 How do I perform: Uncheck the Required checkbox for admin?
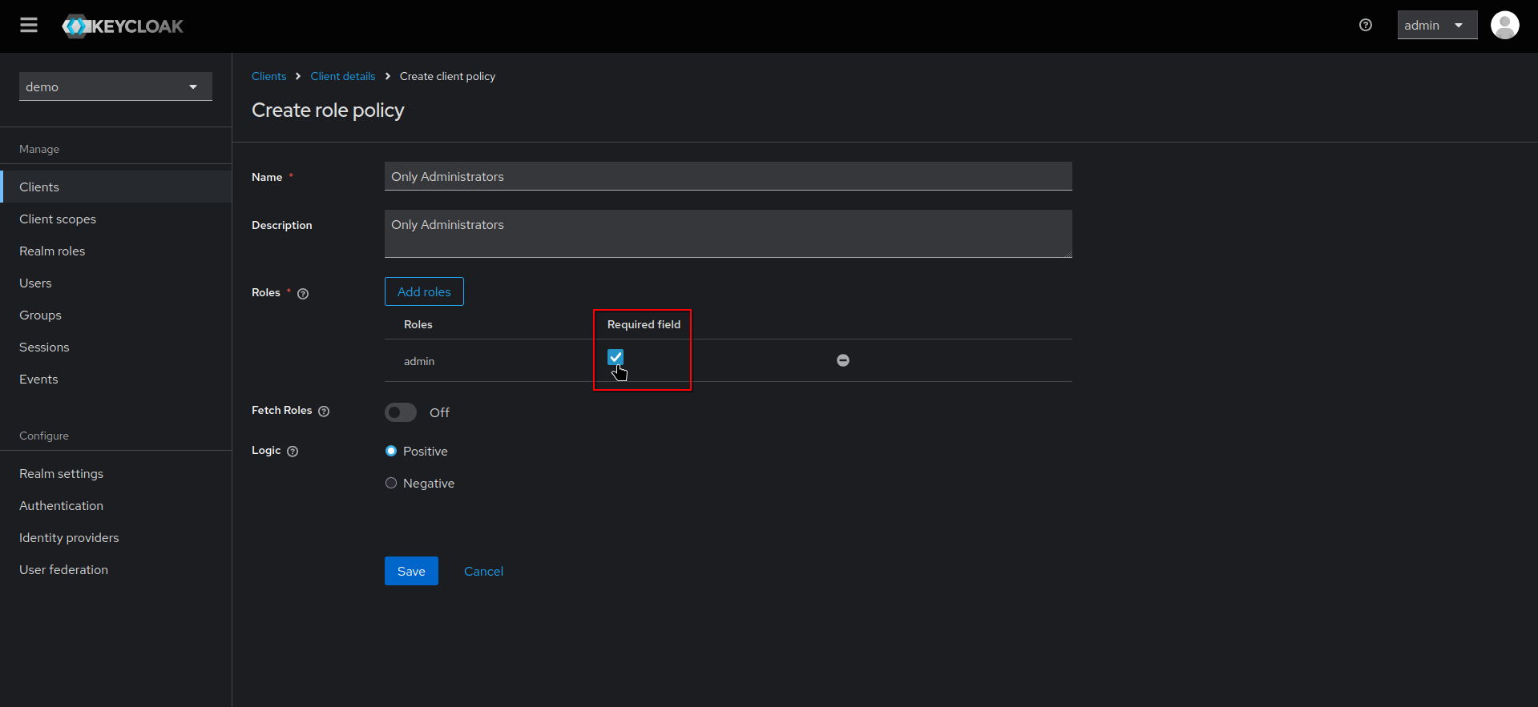coord(616,357)
